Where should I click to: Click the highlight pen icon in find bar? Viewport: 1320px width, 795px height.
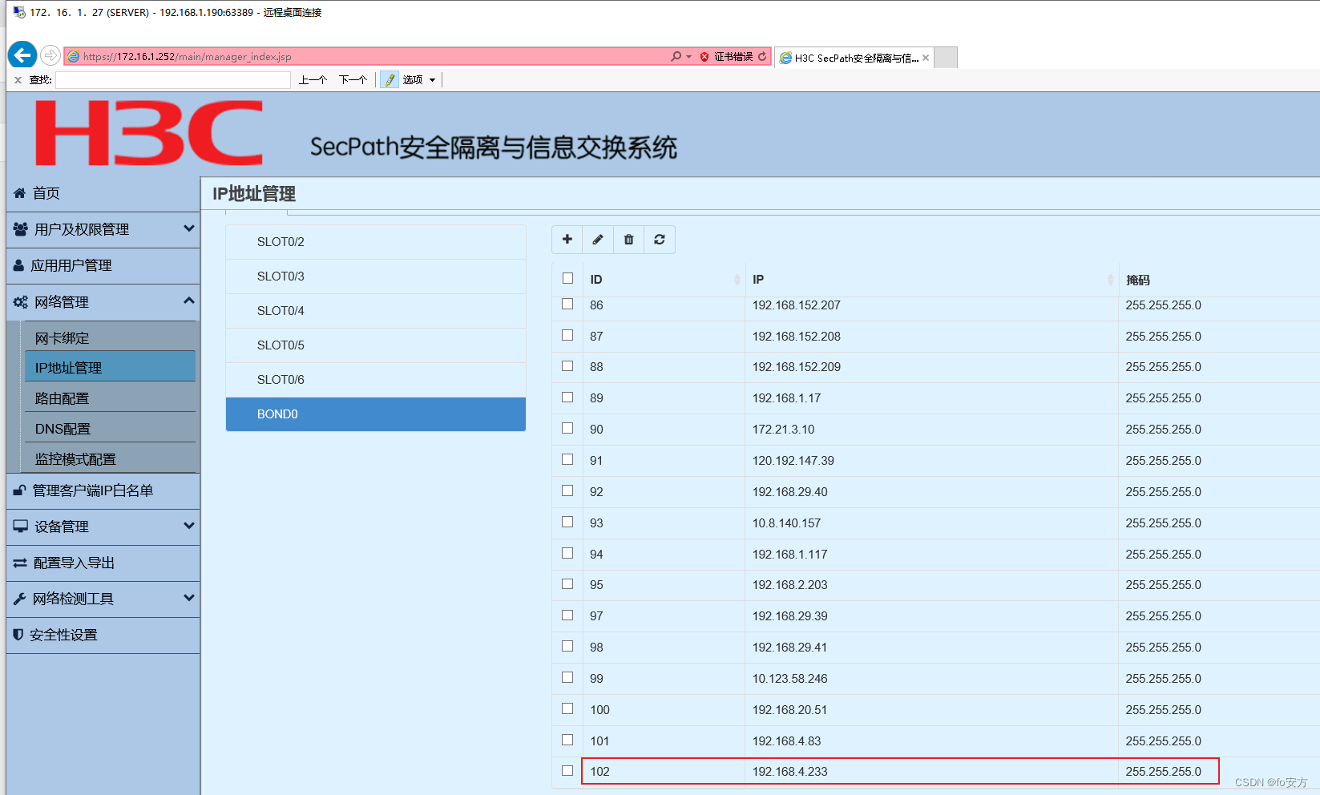pyautogui.click(x=390, y=79)
